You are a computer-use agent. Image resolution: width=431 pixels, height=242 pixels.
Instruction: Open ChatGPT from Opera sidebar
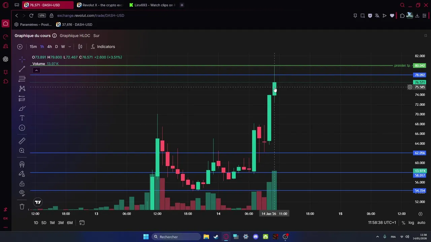point(5,59)
